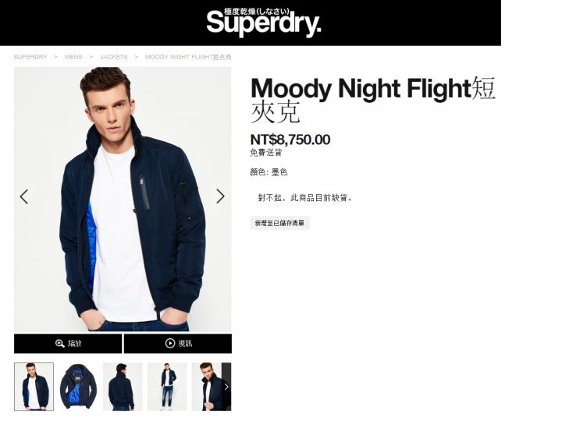The height and width of the screenshot is (424, 562).
Task: Select thumbnail showing open jacket blue lining
Action: 78,387
